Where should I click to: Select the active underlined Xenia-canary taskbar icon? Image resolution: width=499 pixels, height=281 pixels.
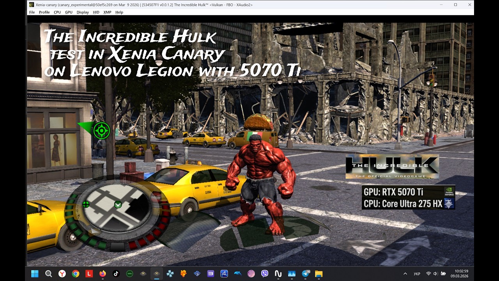tap(156, 274)
